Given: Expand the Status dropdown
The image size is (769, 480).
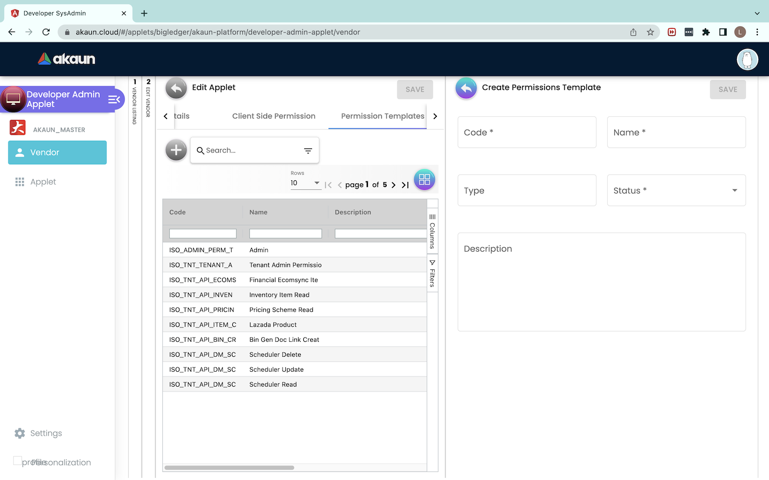Looking at the screenshot, I should pos(734,190).
